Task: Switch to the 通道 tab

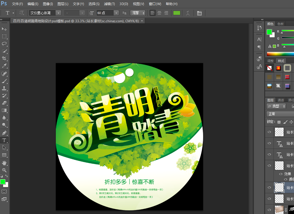Action: click(x=281, y=100)
